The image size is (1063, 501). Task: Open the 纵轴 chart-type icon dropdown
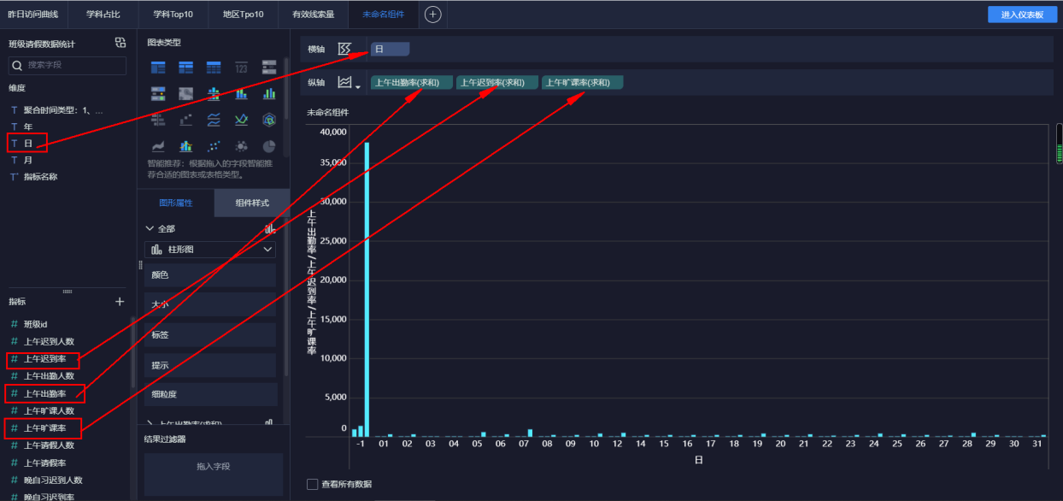click(349, 83)
